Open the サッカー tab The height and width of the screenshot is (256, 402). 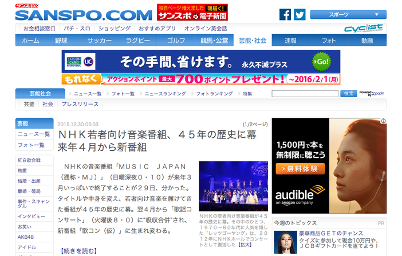(100, 41)
